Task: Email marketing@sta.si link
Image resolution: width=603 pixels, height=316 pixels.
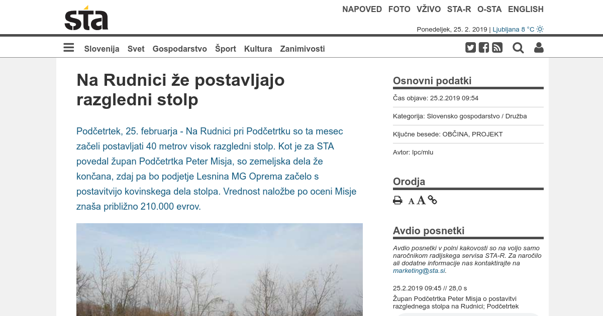Action: point(419,270)
